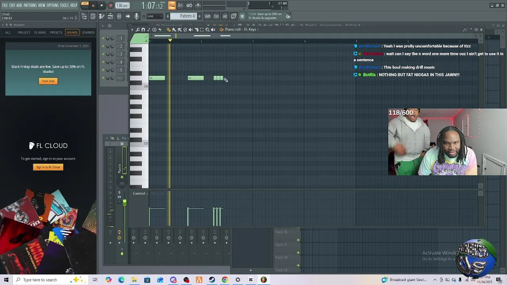
Task: Open the OPTIONS menu
Action: pos(53,5)
